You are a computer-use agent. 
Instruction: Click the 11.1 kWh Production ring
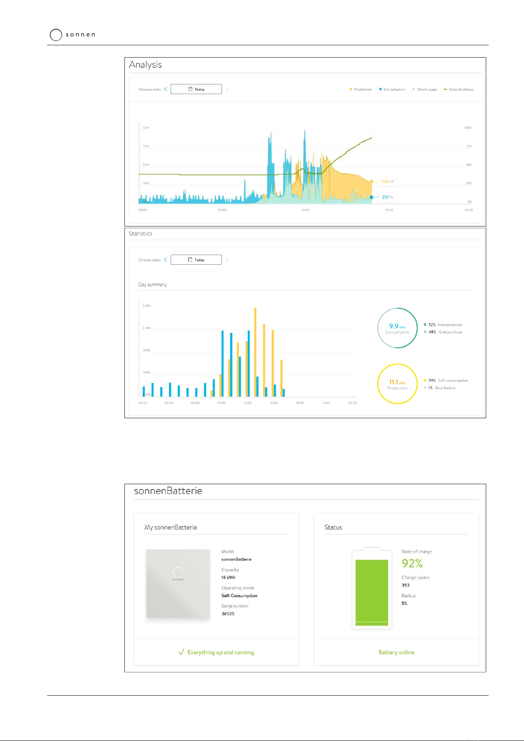coord(397,384)
